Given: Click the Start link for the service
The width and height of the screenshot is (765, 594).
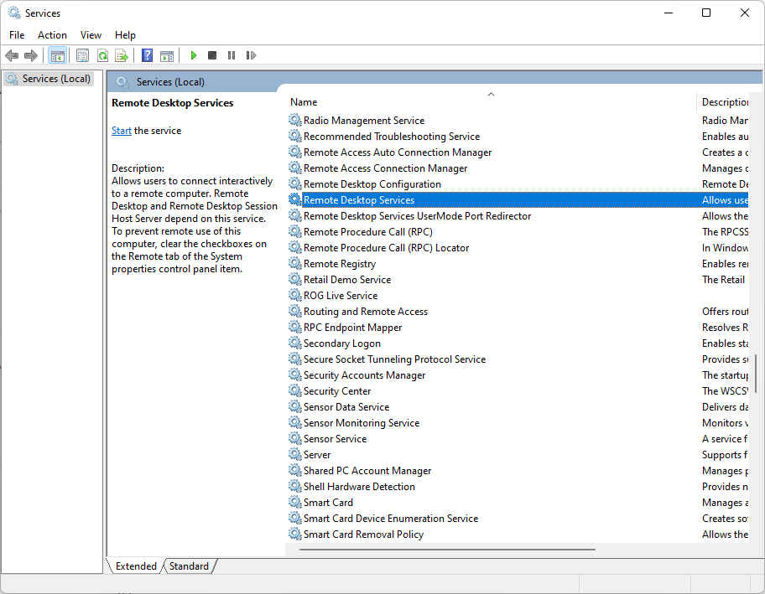Looking at the screenshot, I should [x=122, y=131].
